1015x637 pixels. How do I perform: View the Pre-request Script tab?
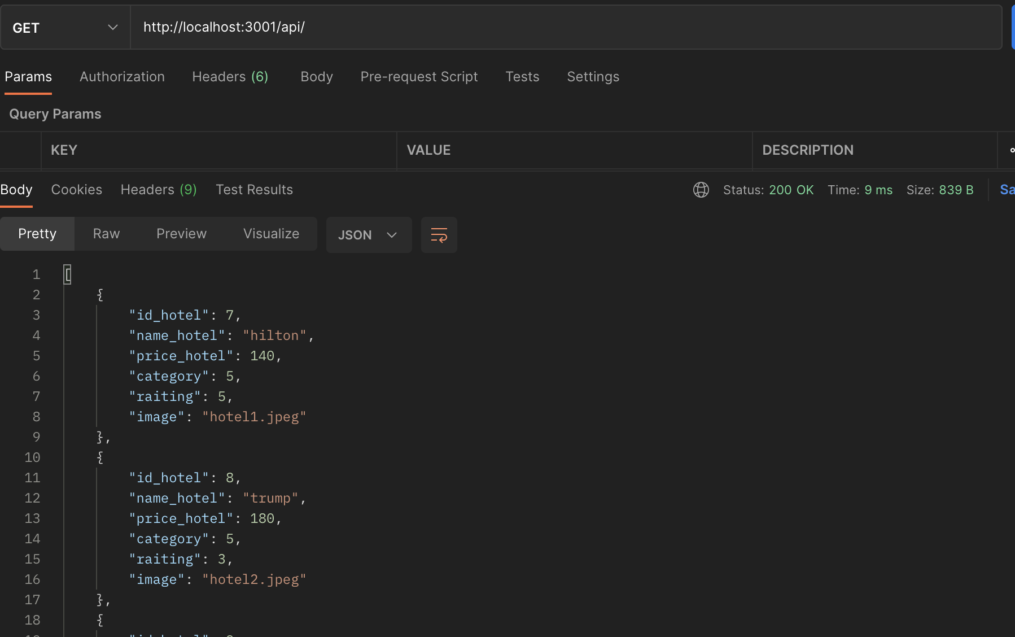point(419,77)
